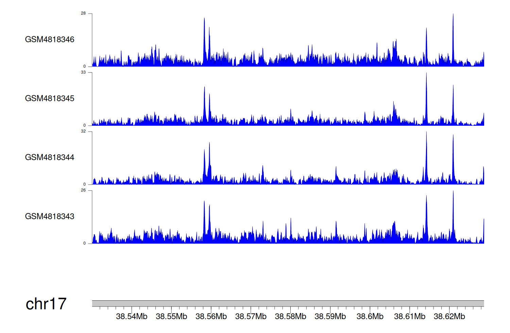The height and width of the screenshot is (333, 510).
Task: Click the GSM4818344 track name
Action: coord(50,157)
